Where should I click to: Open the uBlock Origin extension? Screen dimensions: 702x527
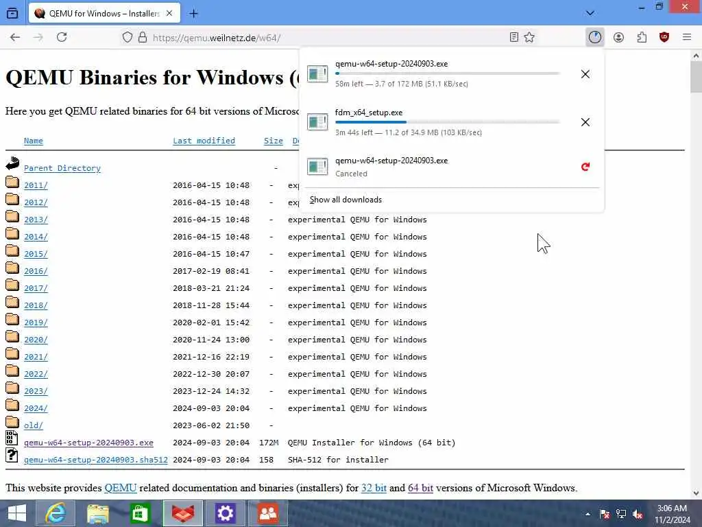point(664,37)
